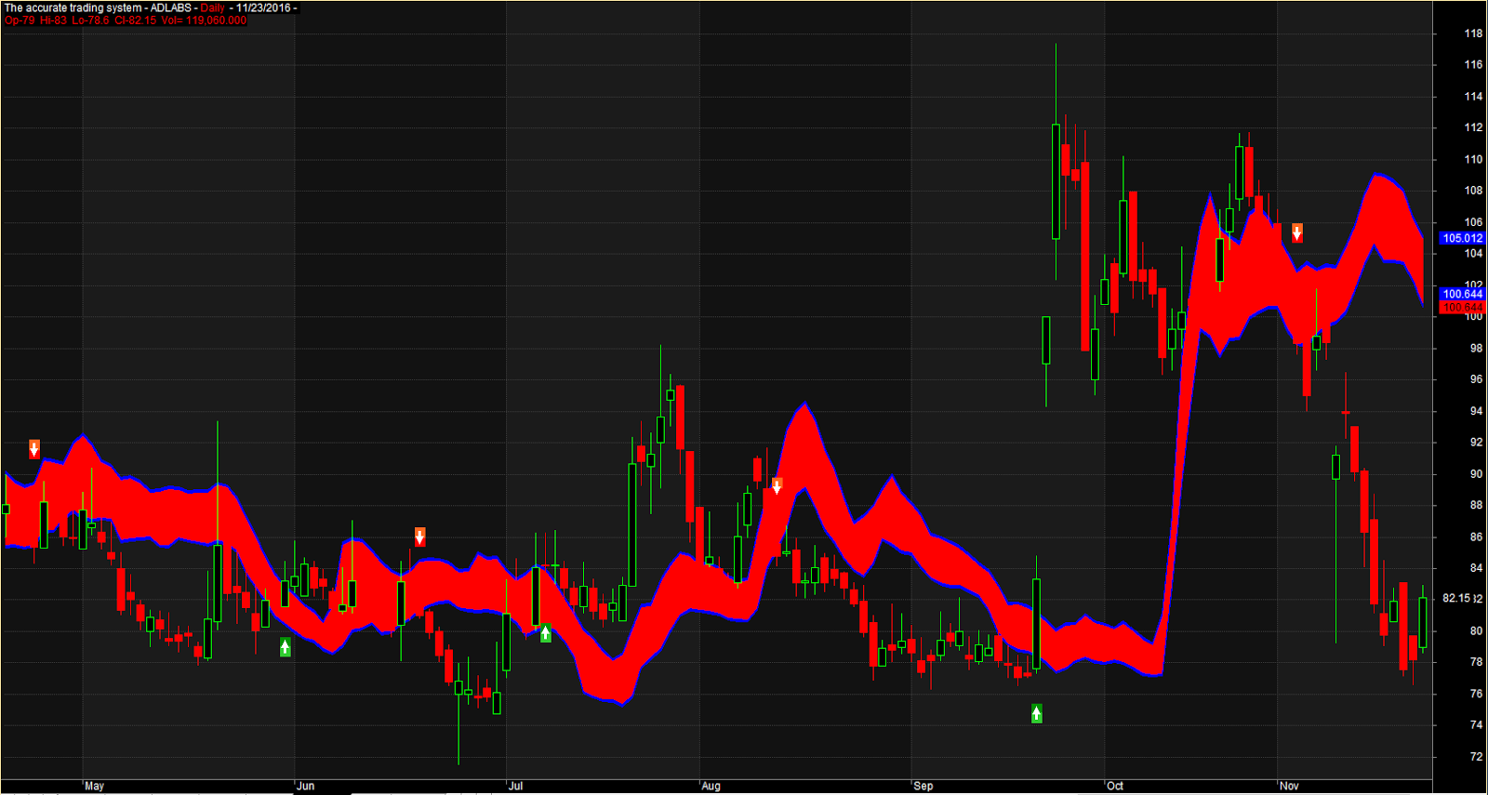This screenshot has width=1488, height=795.
Task: Select the 82.15 last price label
Action: 1456,598
